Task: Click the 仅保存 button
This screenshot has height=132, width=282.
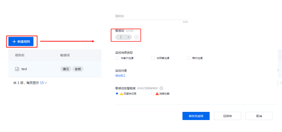Action: coord(227,116)
